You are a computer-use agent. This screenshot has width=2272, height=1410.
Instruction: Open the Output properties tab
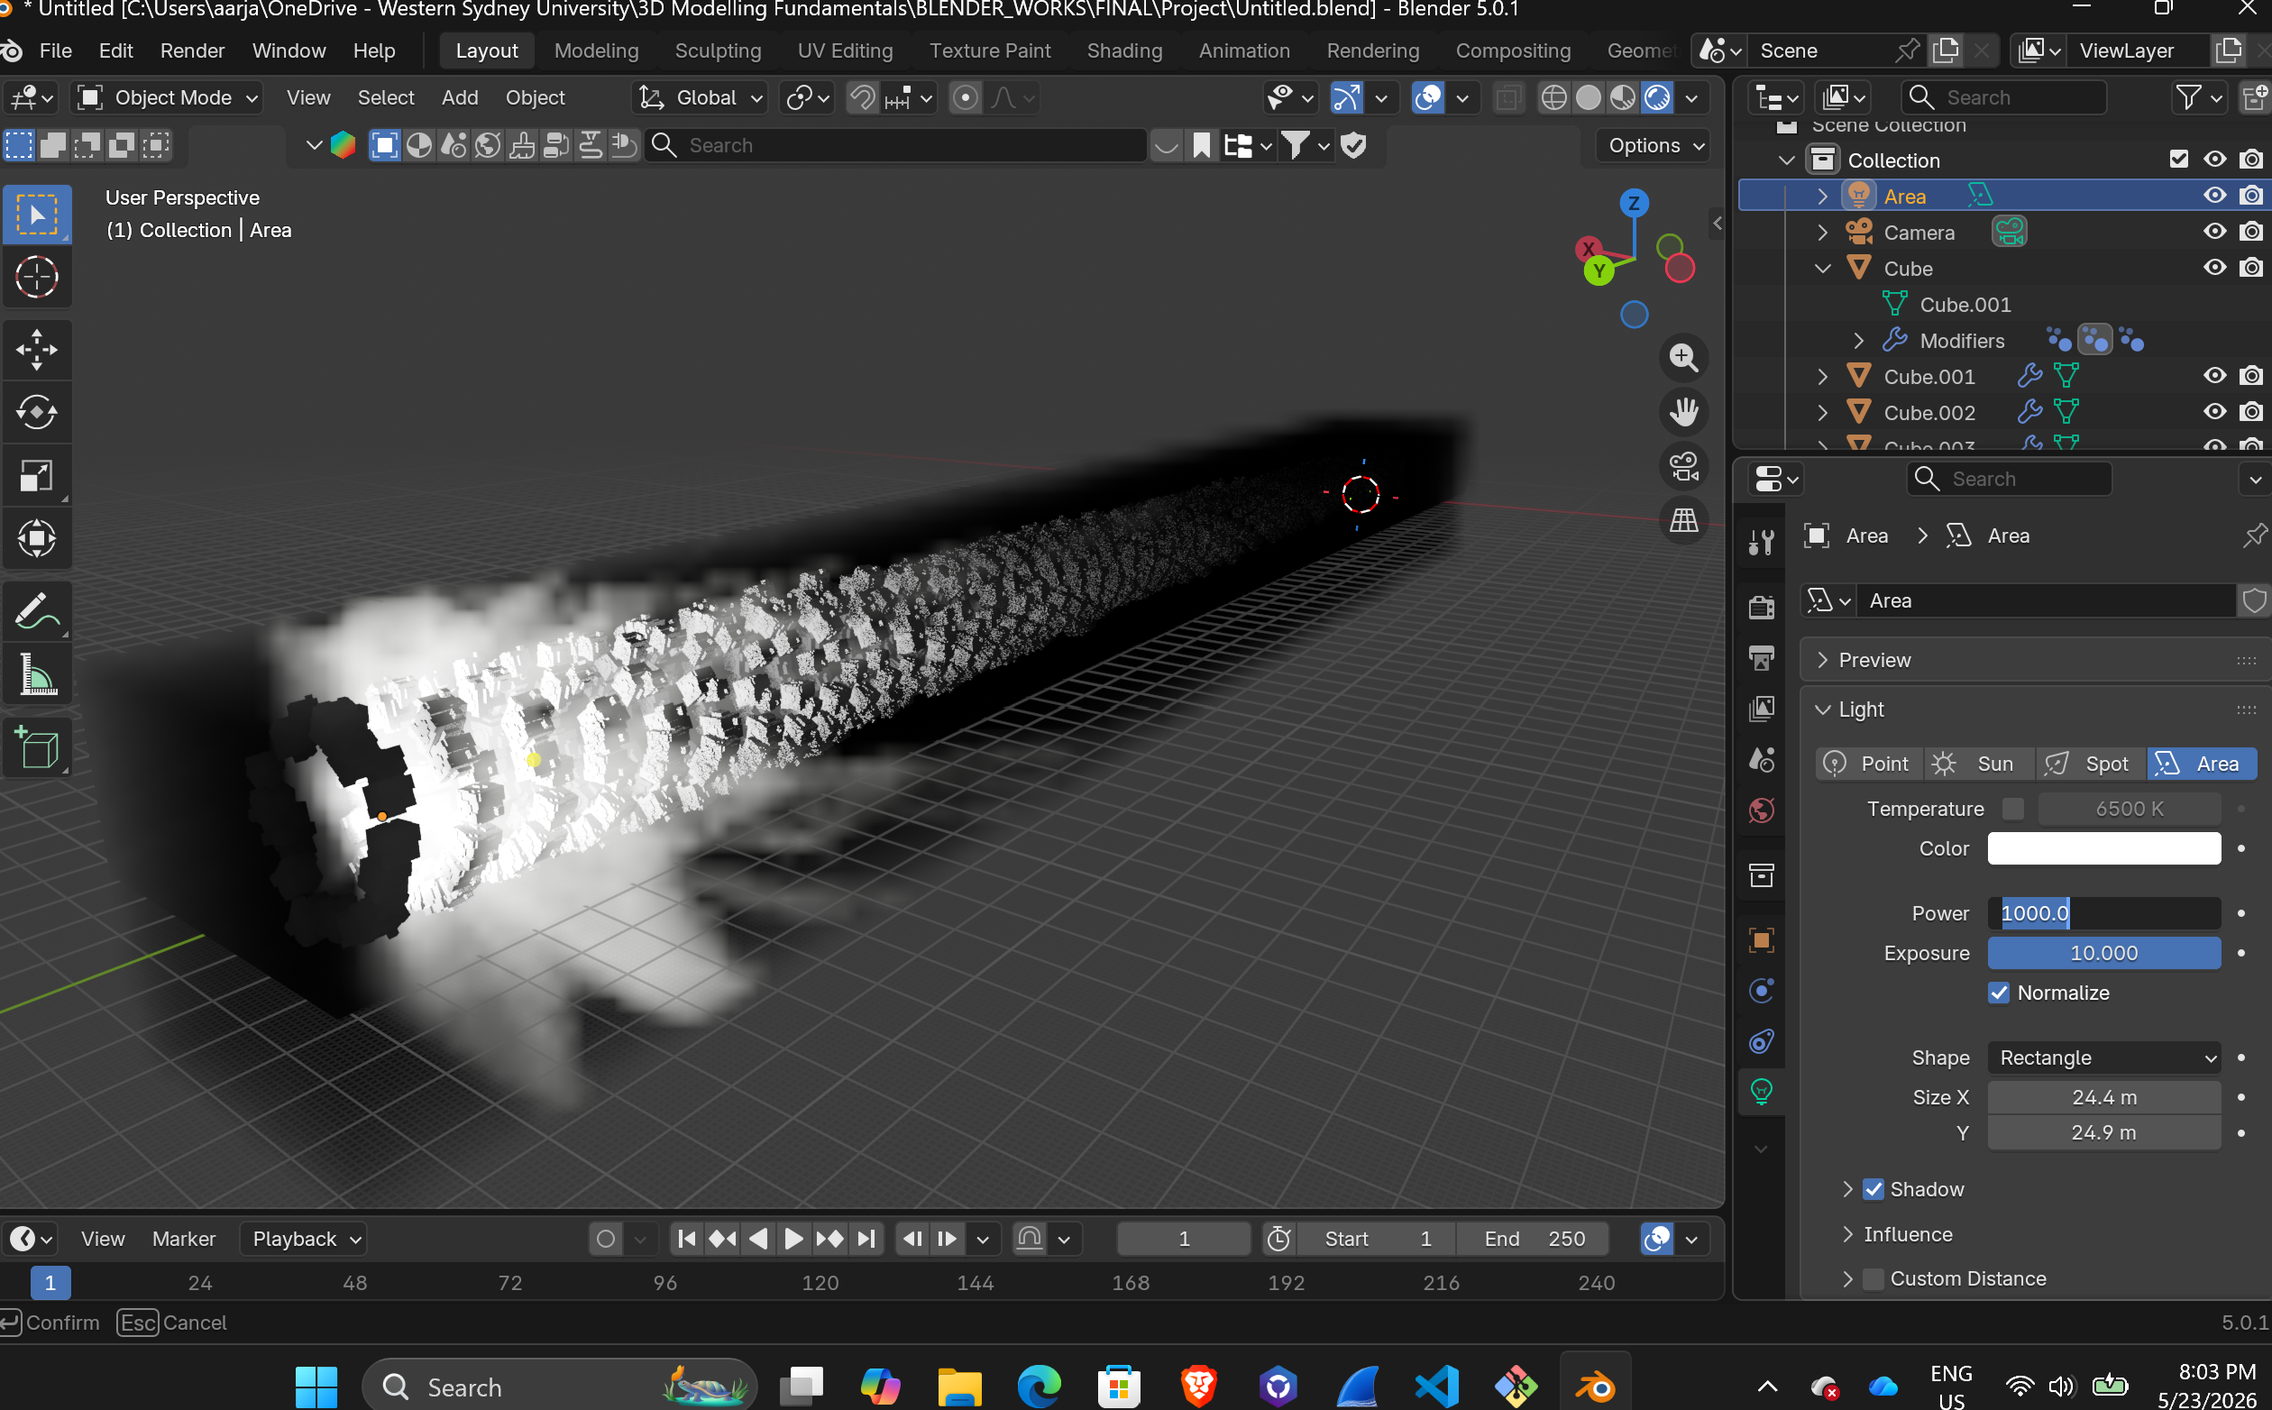[1761, 658]
